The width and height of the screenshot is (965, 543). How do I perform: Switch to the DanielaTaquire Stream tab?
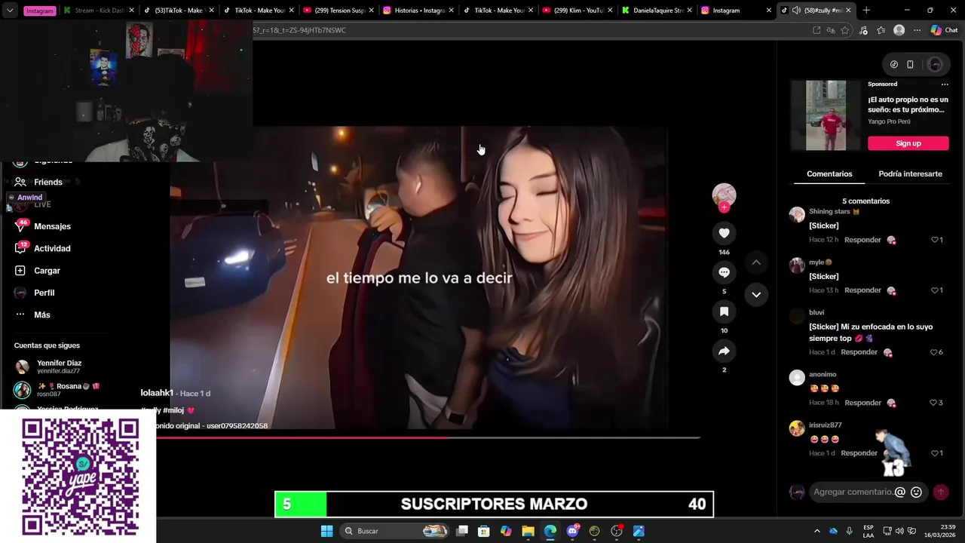[657, 11]
